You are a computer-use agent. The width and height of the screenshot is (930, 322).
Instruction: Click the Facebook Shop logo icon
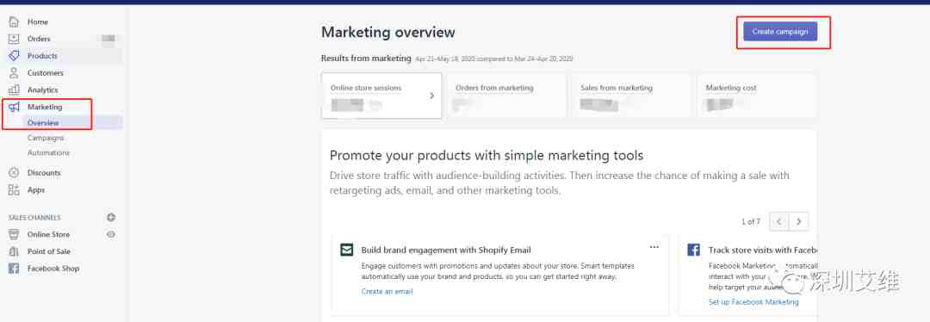[x=14, y=269]
